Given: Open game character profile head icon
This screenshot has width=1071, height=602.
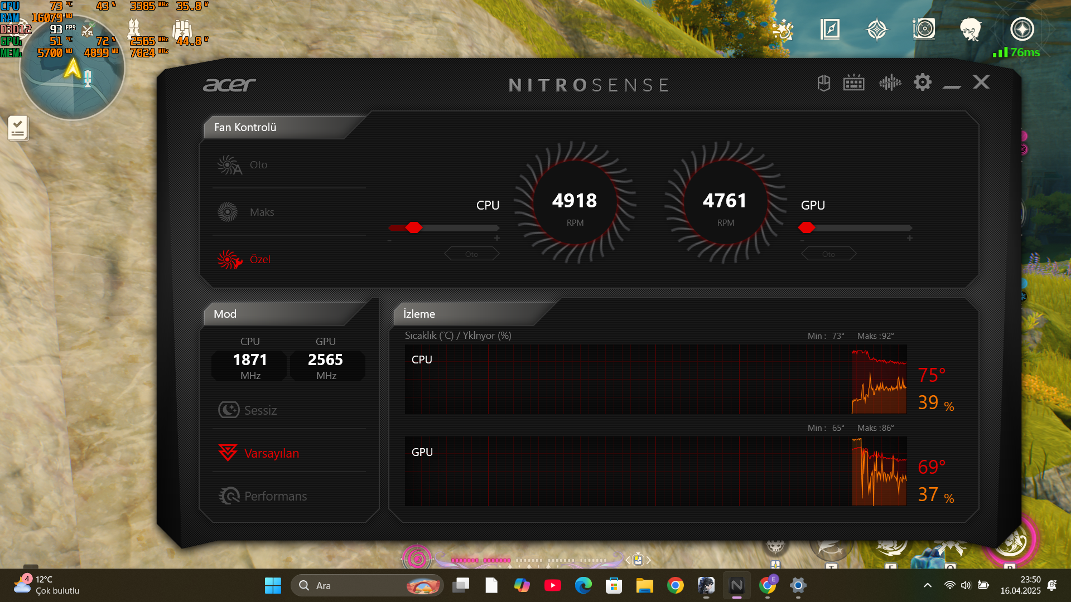Looking at the screenshot, I should 971,29.
